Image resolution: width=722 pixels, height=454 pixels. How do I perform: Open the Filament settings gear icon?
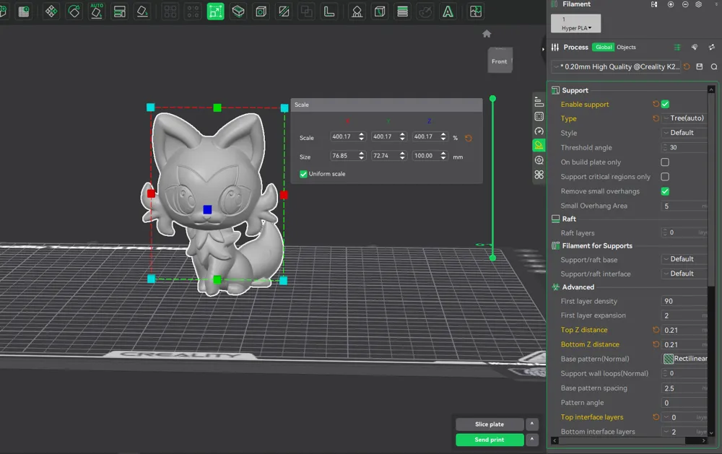pos(698,4)
